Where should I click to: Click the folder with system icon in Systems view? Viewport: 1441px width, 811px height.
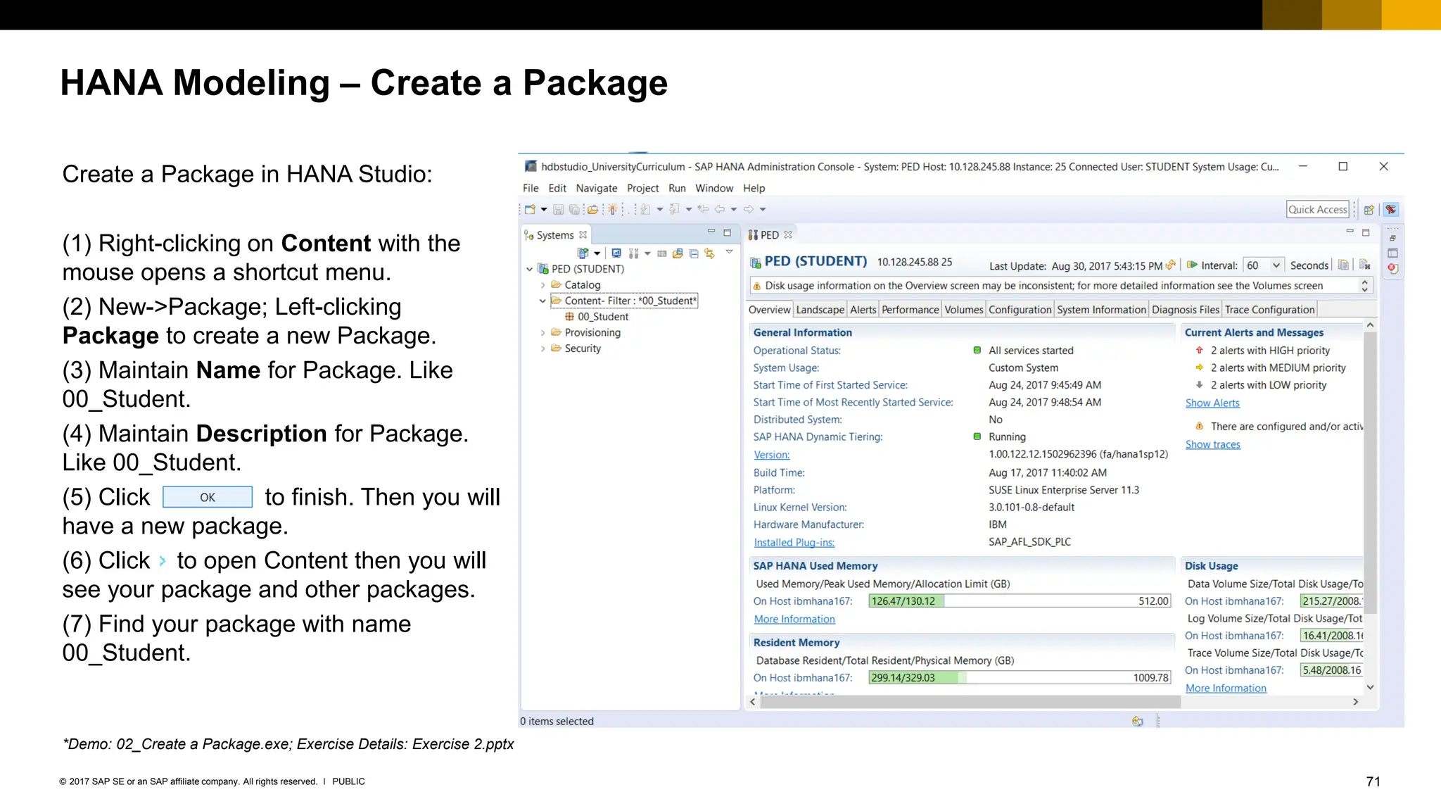click(x=678, y=253)
